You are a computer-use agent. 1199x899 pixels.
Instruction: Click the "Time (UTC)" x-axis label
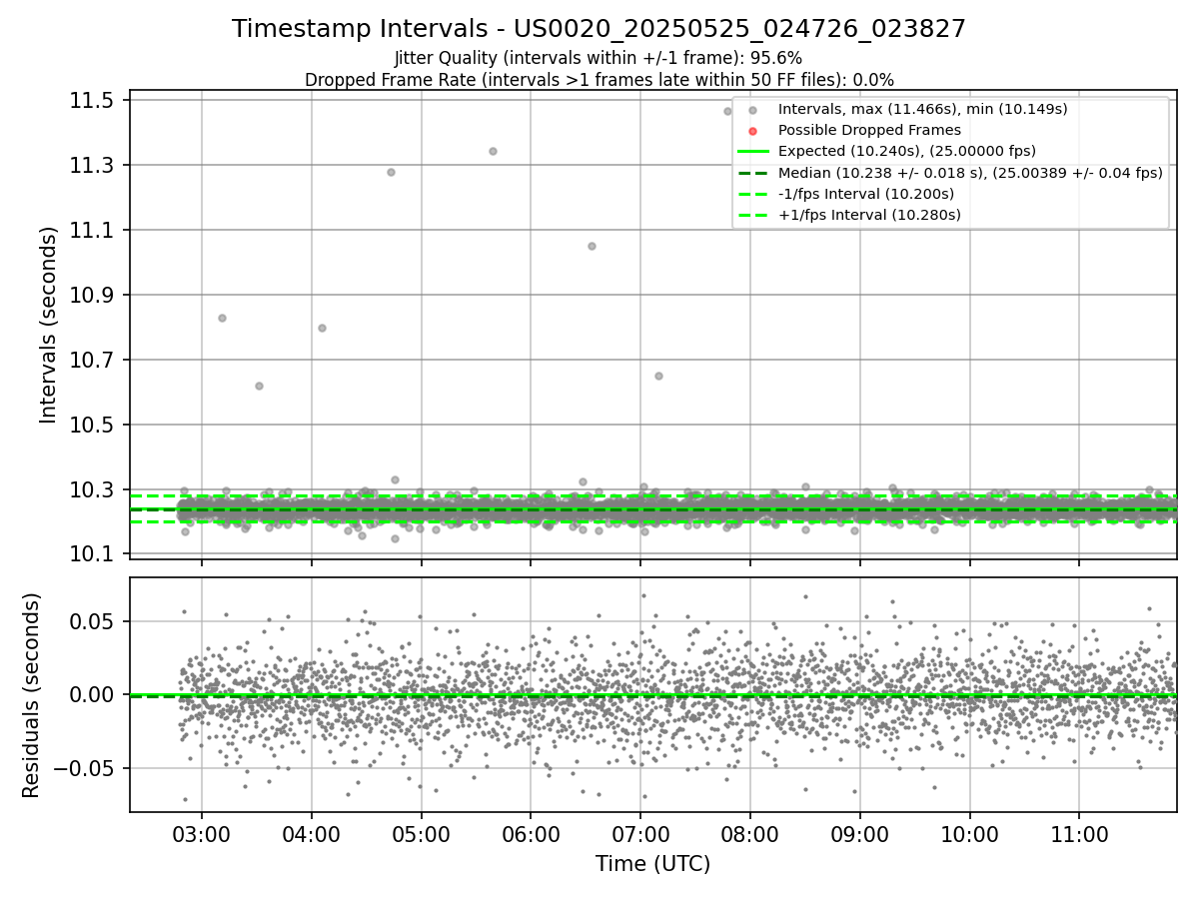tap(652, 864)
